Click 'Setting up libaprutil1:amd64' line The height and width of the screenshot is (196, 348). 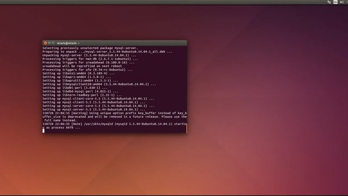coord(80,81)
